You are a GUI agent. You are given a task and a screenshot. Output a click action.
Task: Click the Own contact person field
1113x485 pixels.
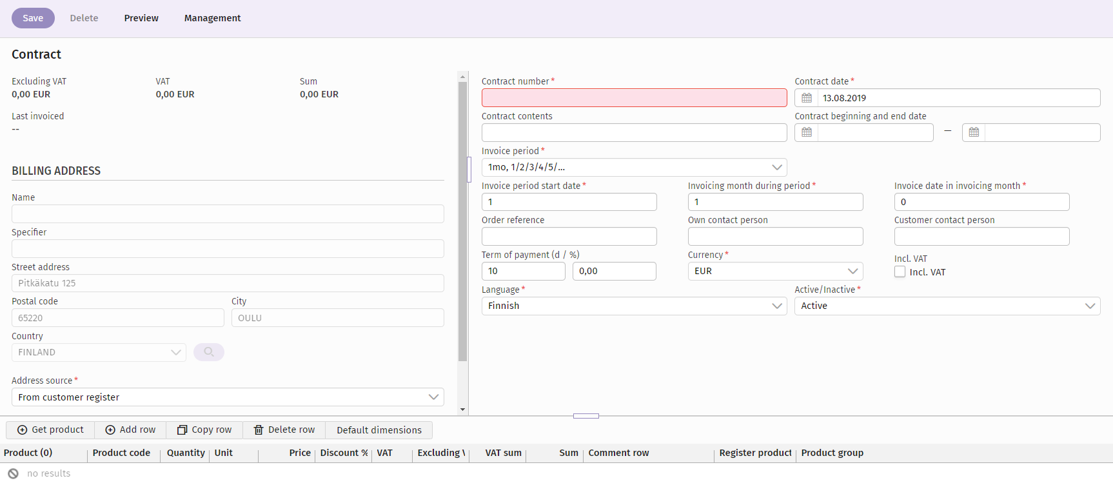tap(776, 237)
